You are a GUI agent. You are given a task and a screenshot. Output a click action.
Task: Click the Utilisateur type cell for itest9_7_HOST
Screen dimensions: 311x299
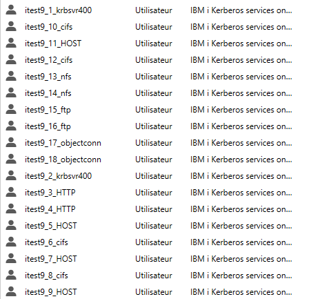point(154,259)
